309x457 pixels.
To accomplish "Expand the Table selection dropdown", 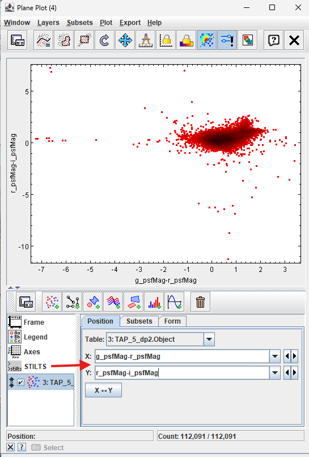I will 209,339.
